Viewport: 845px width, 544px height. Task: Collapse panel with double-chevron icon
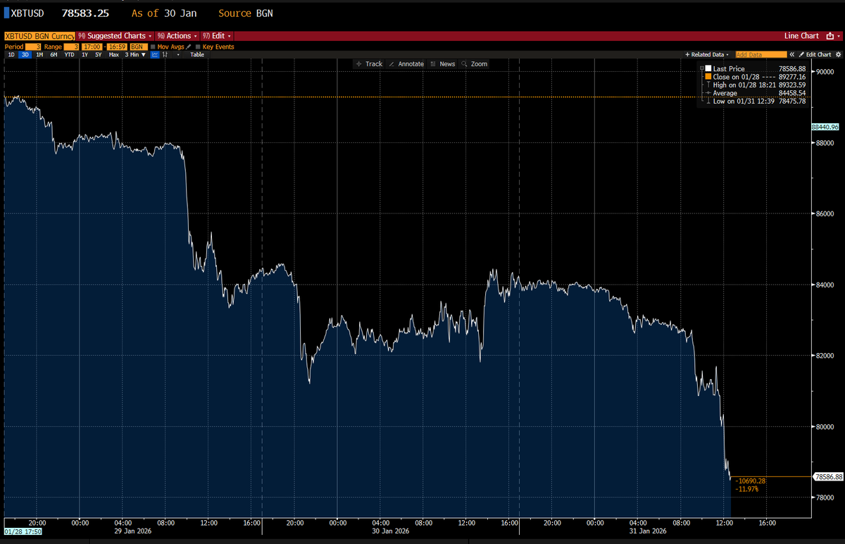[x=792, y=54]
